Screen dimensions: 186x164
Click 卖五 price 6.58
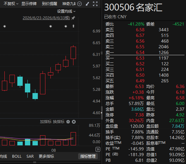tap(140, 30)
